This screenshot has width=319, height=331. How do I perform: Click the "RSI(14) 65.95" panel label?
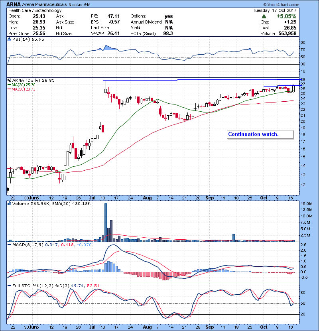pyautogui.click(x=28, y=39)
